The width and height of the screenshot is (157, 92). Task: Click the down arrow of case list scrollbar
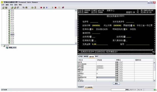click(76, 43)
